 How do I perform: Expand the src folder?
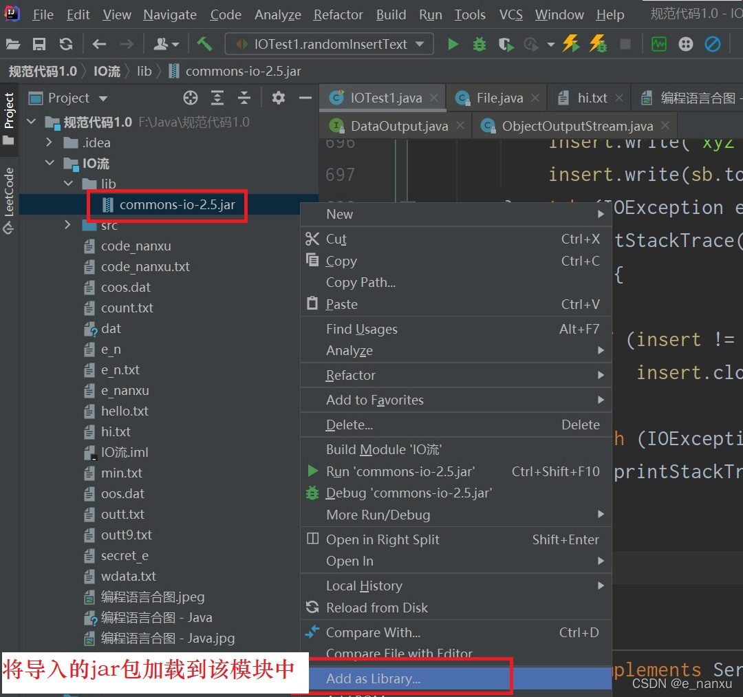pos(67,224)
